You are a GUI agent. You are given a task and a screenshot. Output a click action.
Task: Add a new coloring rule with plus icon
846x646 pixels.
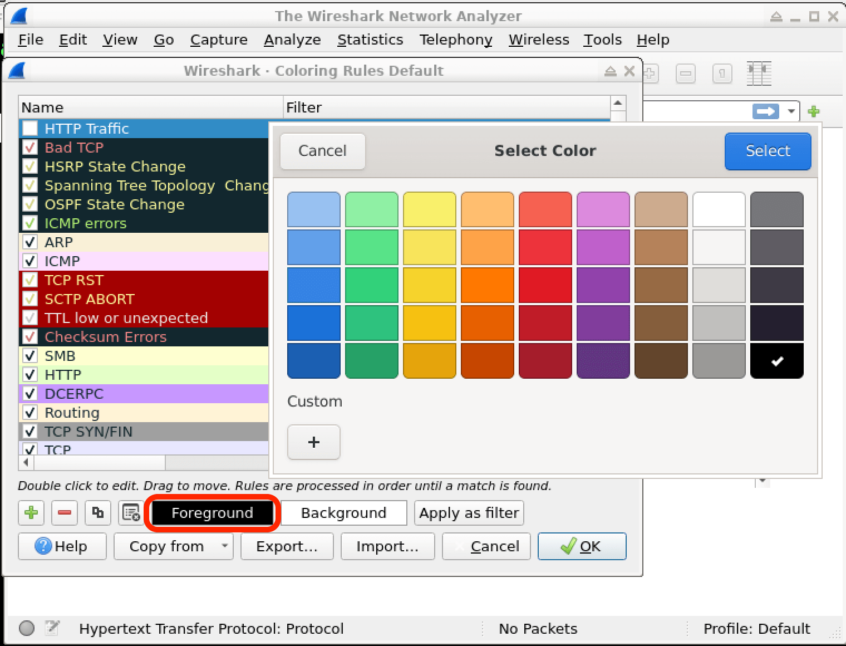(31, 512)
